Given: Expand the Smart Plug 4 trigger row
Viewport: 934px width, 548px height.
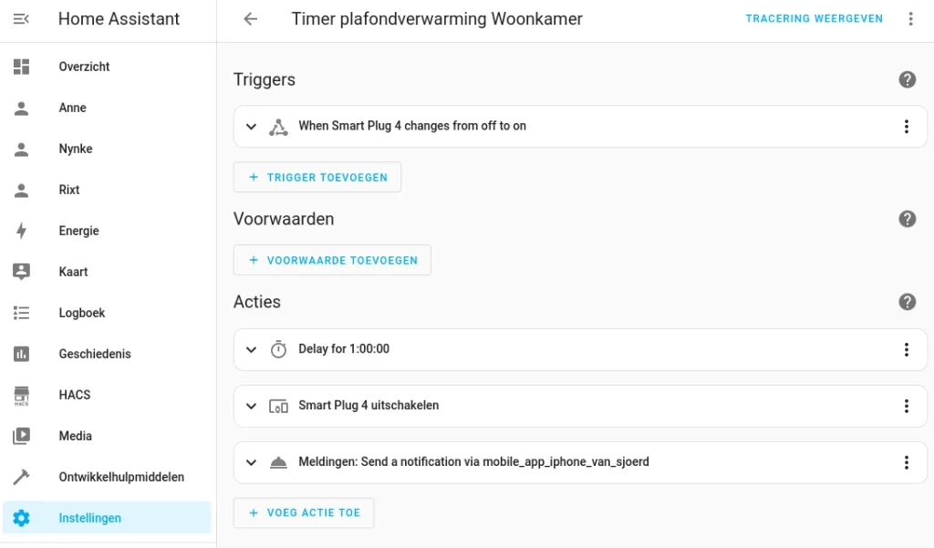Looking at the screenshot, I should coord(252,127).
